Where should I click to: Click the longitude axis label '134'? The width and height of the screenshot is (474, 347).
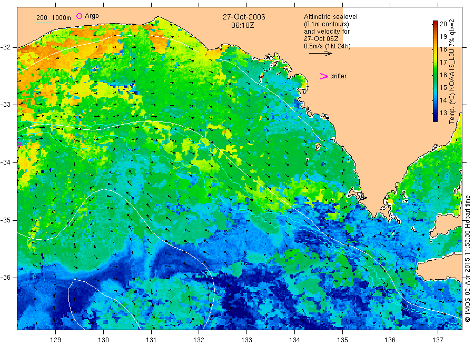tap(294, 340)
